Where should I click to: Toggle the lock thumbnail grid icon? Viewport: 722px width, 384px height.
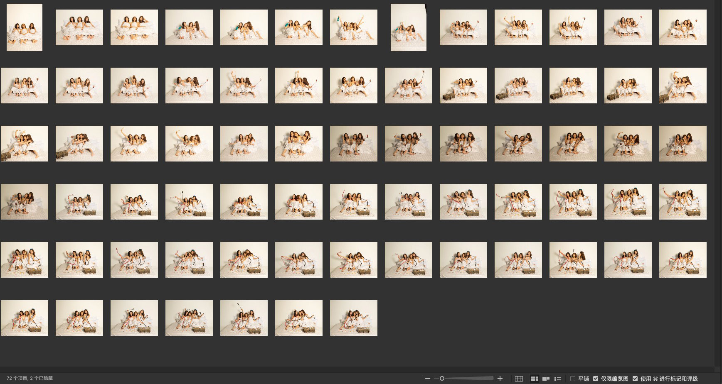(519, 379)
